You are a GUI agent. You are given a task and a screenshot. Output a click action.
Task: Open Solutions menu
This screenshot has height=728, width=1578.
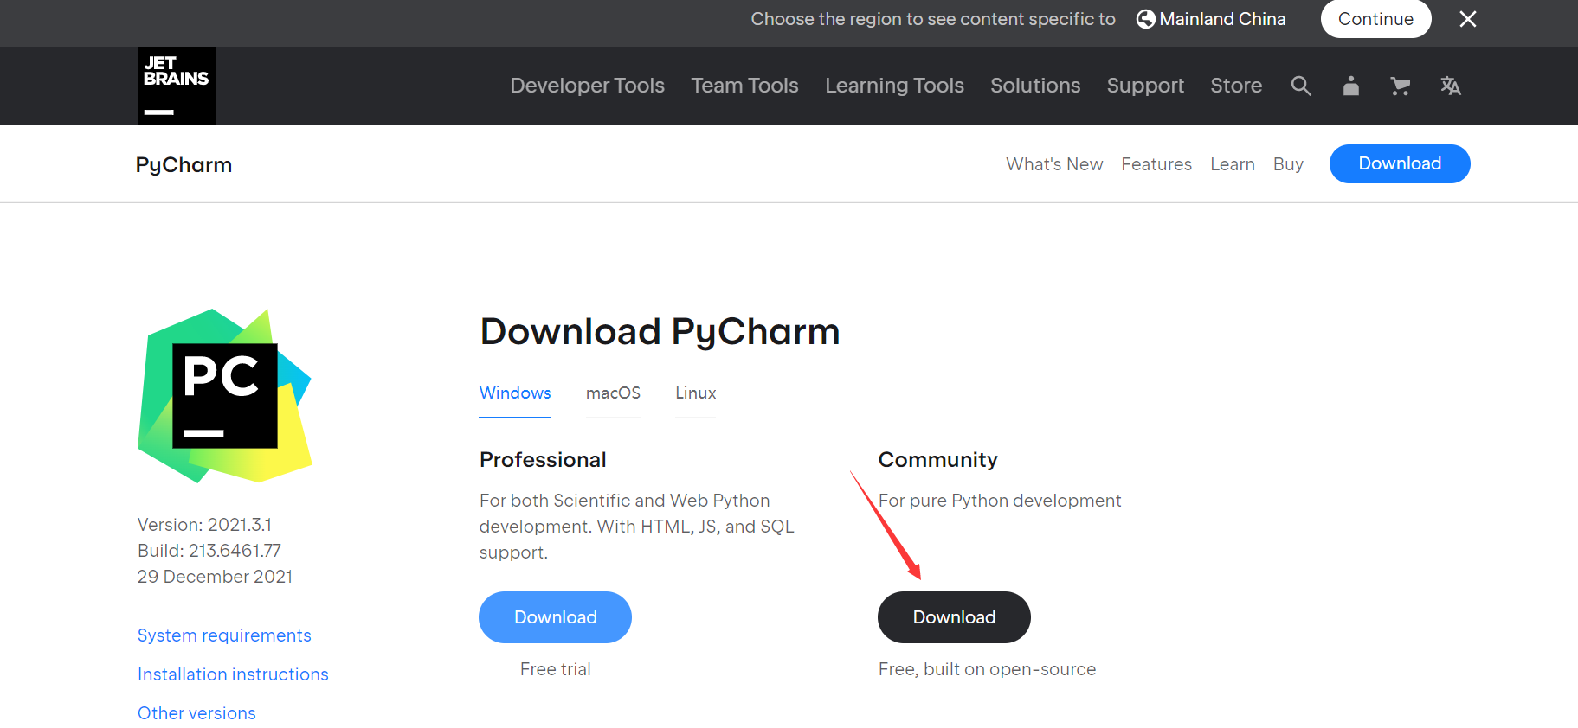(x=1036, y=86)
